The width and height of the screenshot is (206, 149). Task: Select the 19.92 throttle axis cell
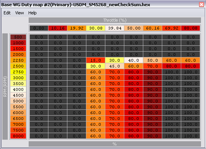[x=77, y=28]
